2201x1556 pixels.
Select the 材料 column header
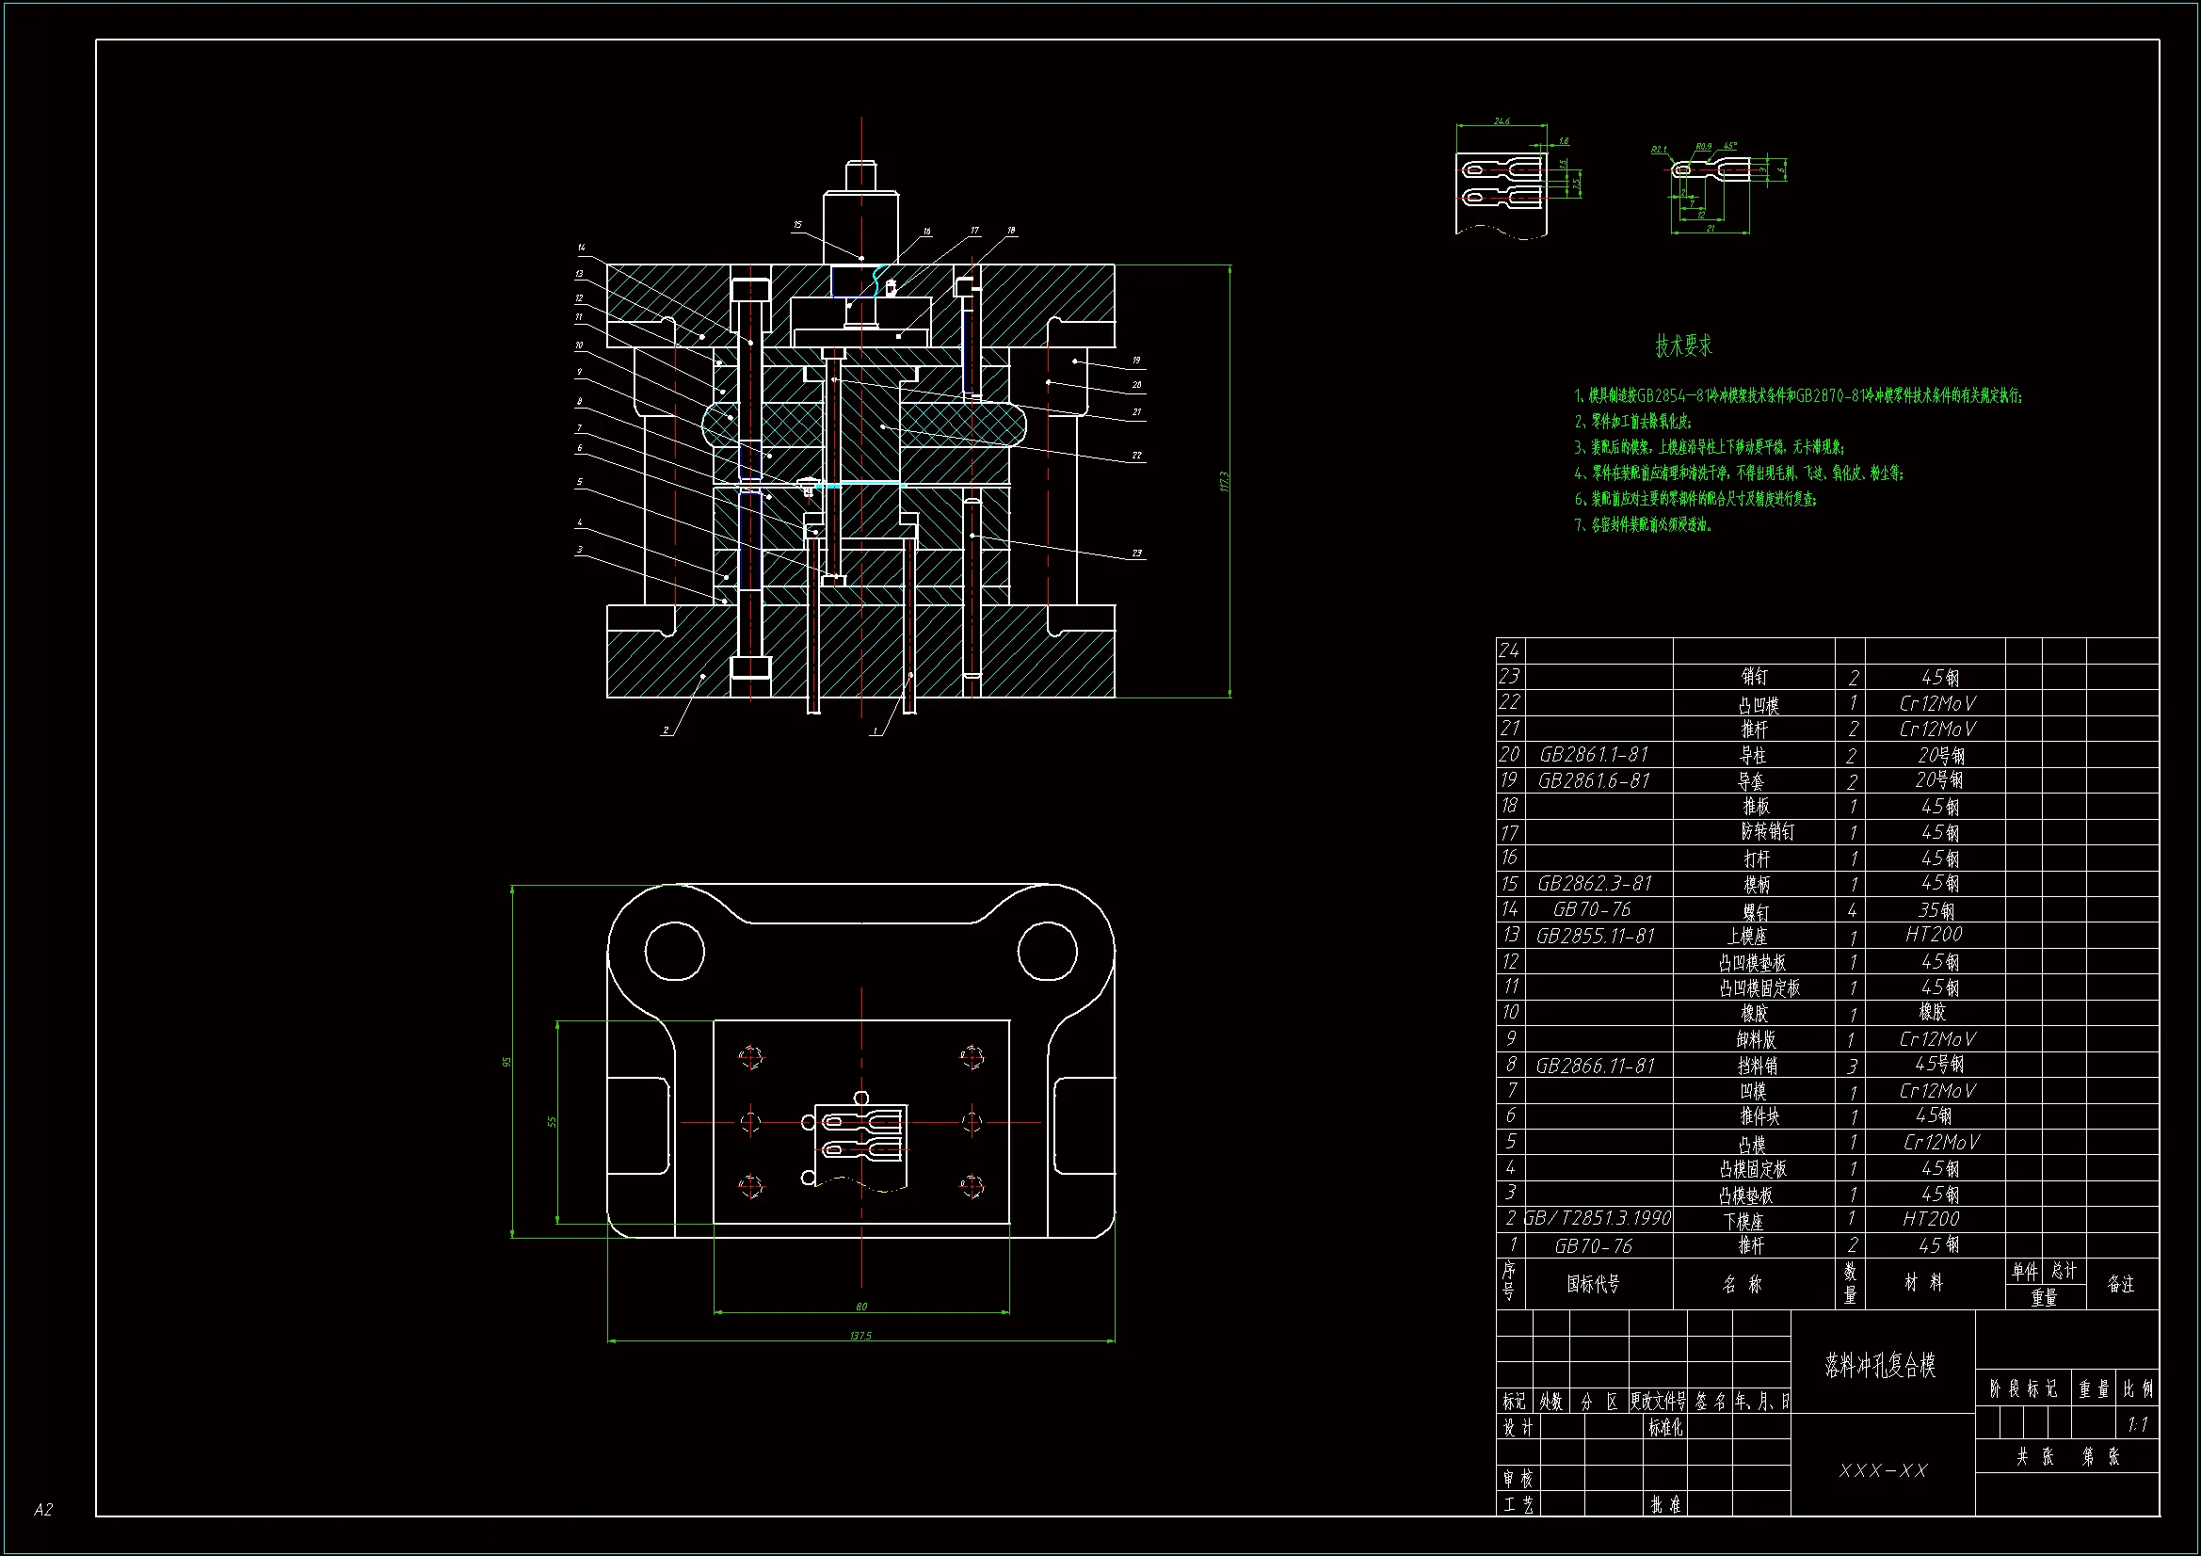click(x=1923, y=1283)
